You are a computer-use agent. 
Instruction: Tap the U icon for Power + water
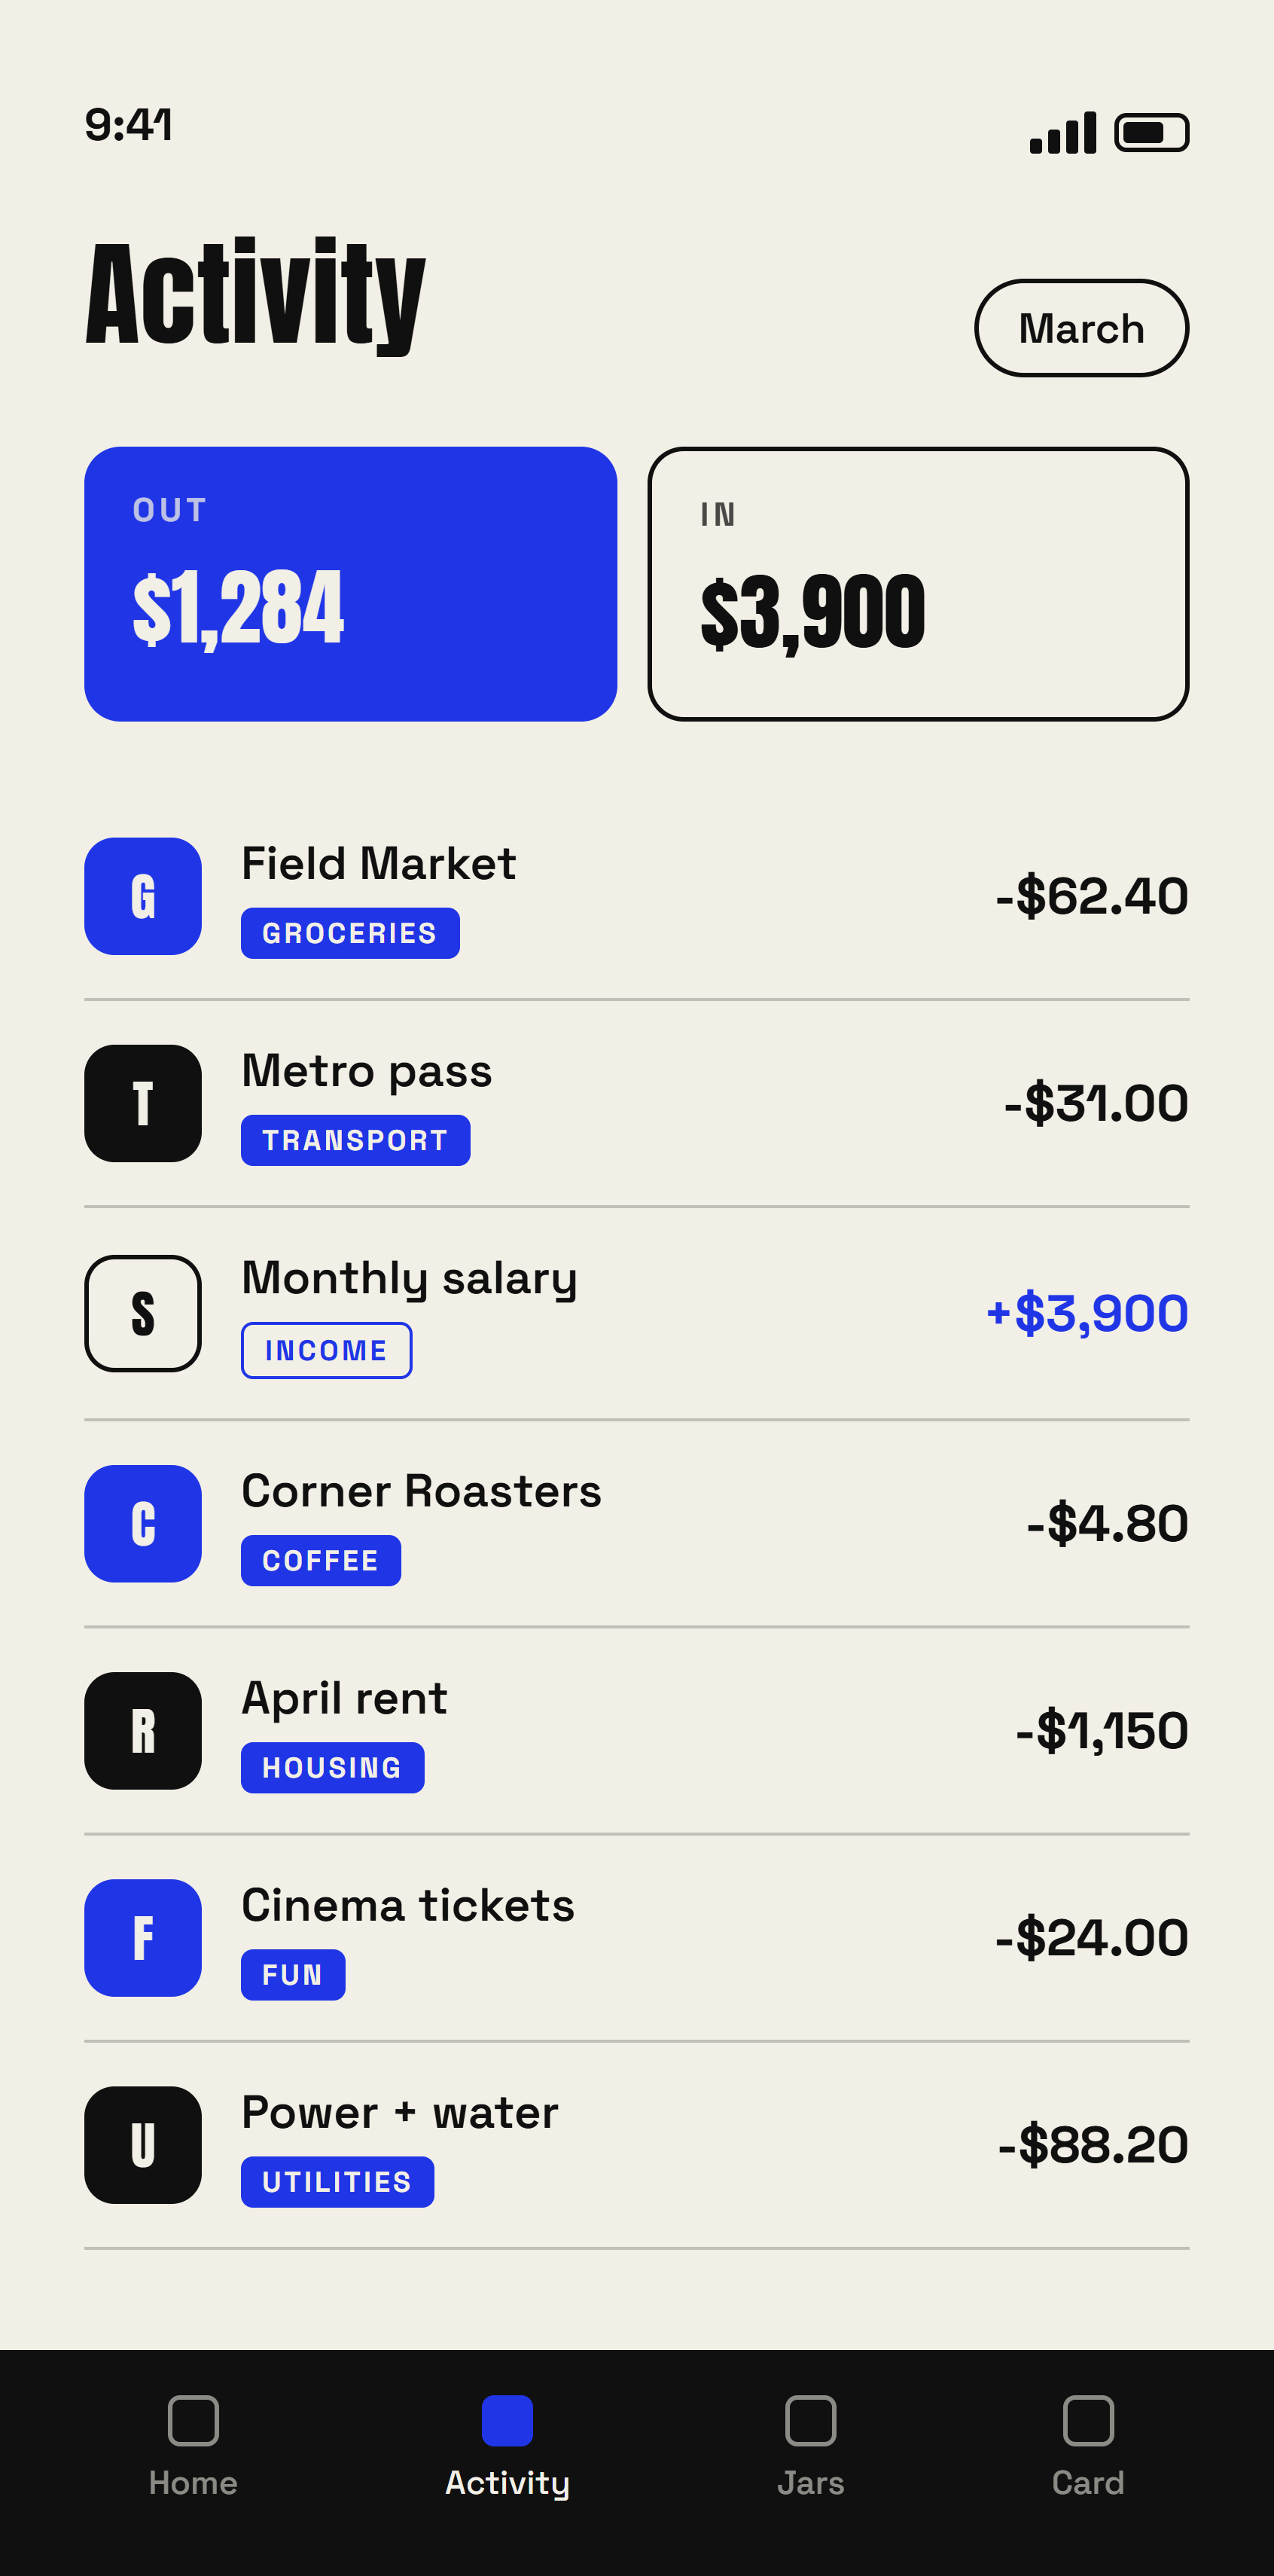pos(143,2144)
